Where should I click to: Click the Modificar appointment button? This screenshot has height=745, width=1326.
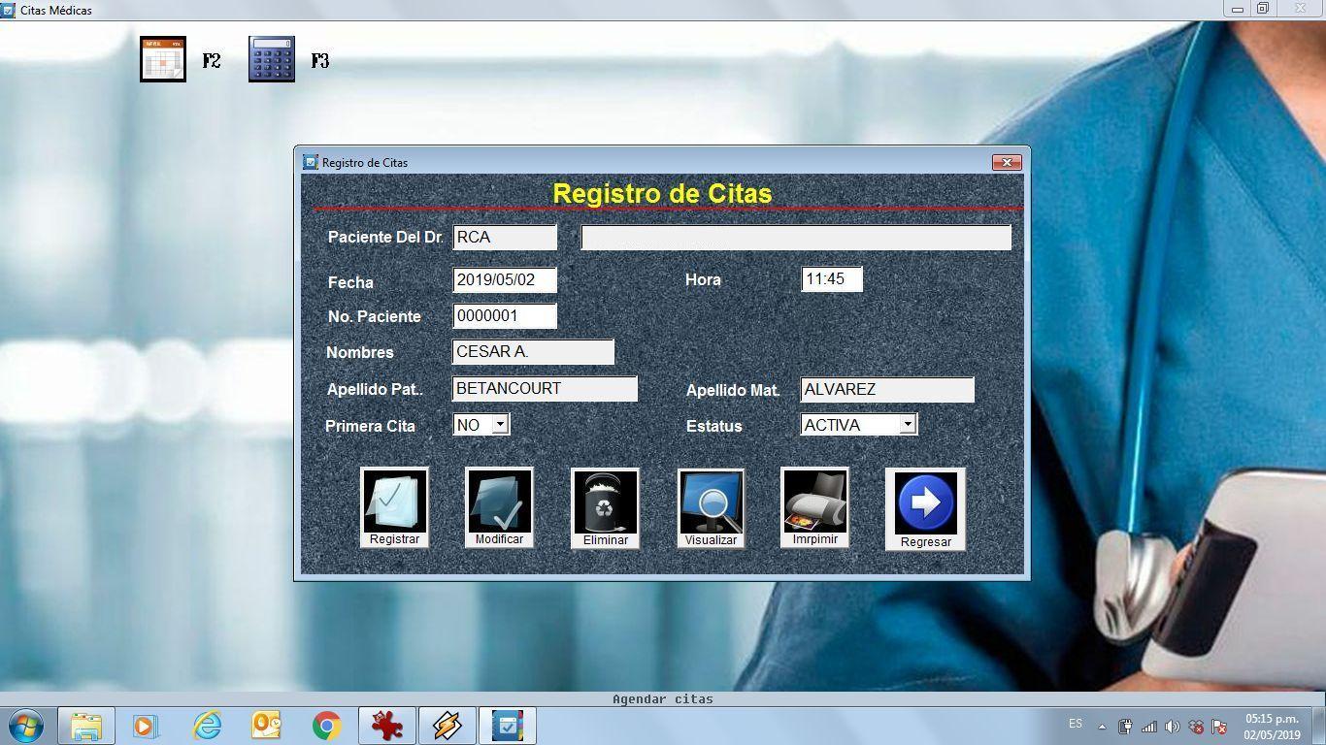pyautogui.click(x=499, y=507)
